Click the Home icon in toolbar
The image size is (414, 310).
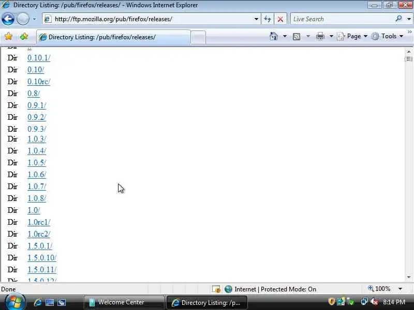click(x=274, y=36)
